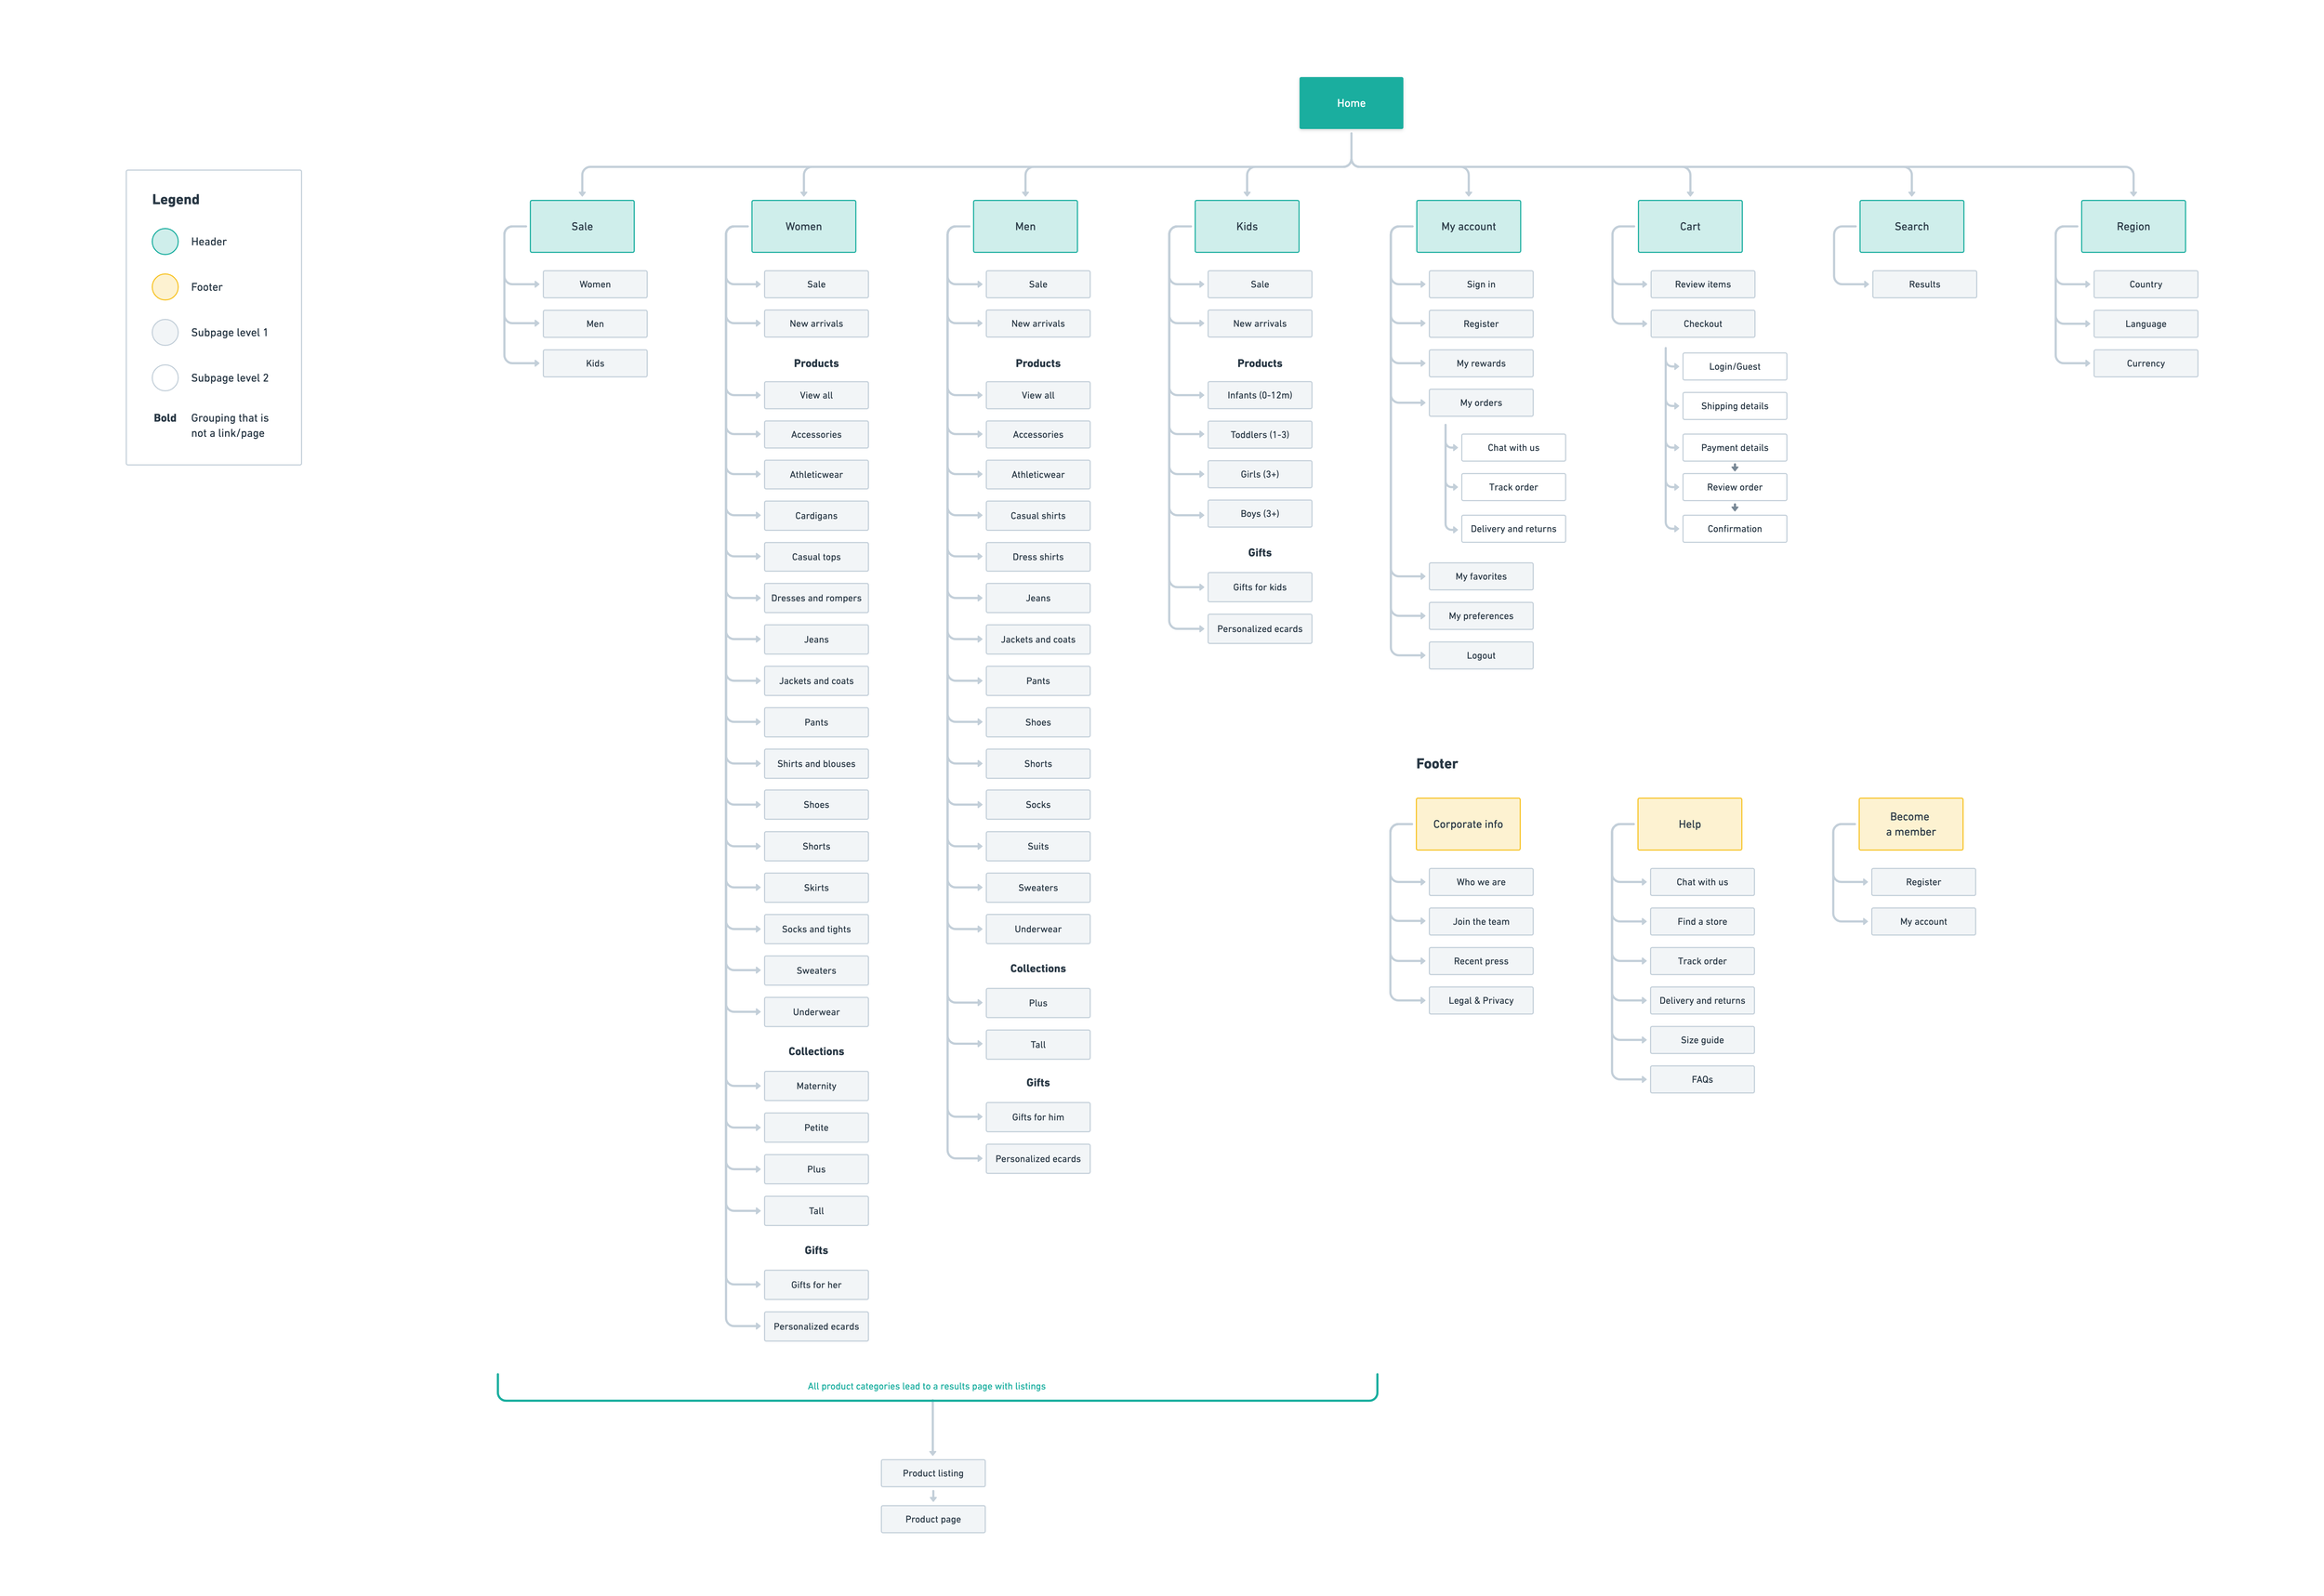This screenshot has width=2324, height=1596.
Task: Click the Size guide box under Help
Action: point(1701,1040)
